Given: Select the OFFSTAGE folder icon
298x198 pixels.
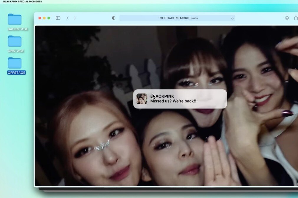Looking at the screenshot, I should [15, 63].
